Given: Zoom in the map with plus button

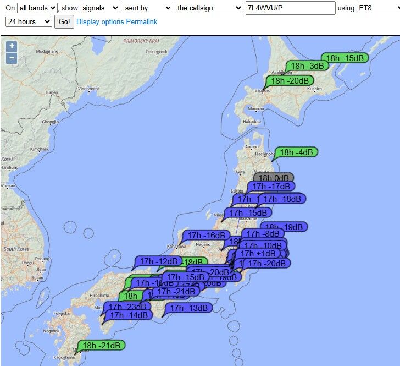Looking at the screenshot, I should click(x=12, y=47).
